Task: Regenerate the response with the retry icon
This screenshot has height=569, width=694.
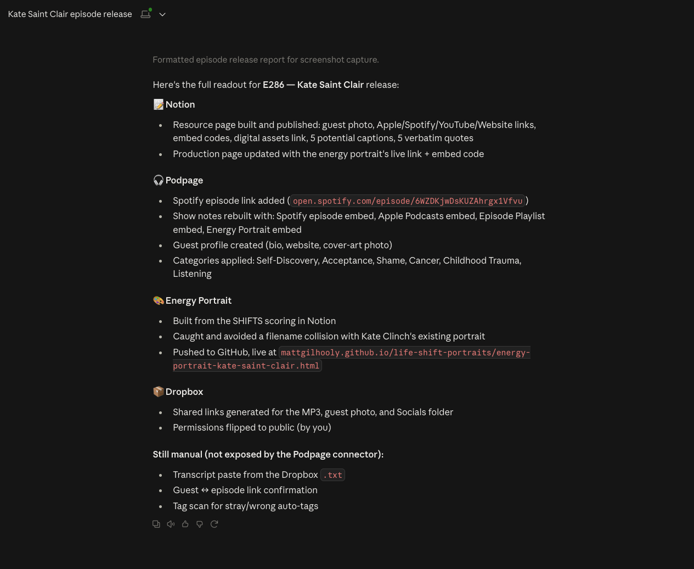Action: coord(215,524)
